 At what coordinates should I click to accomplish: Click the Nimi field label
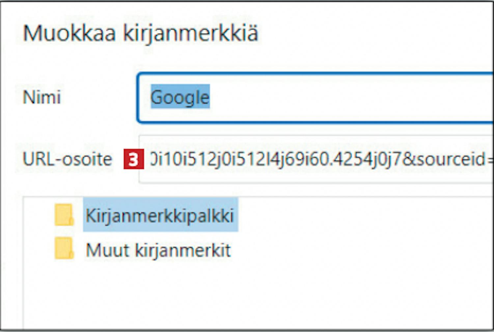tap(42, 97)
